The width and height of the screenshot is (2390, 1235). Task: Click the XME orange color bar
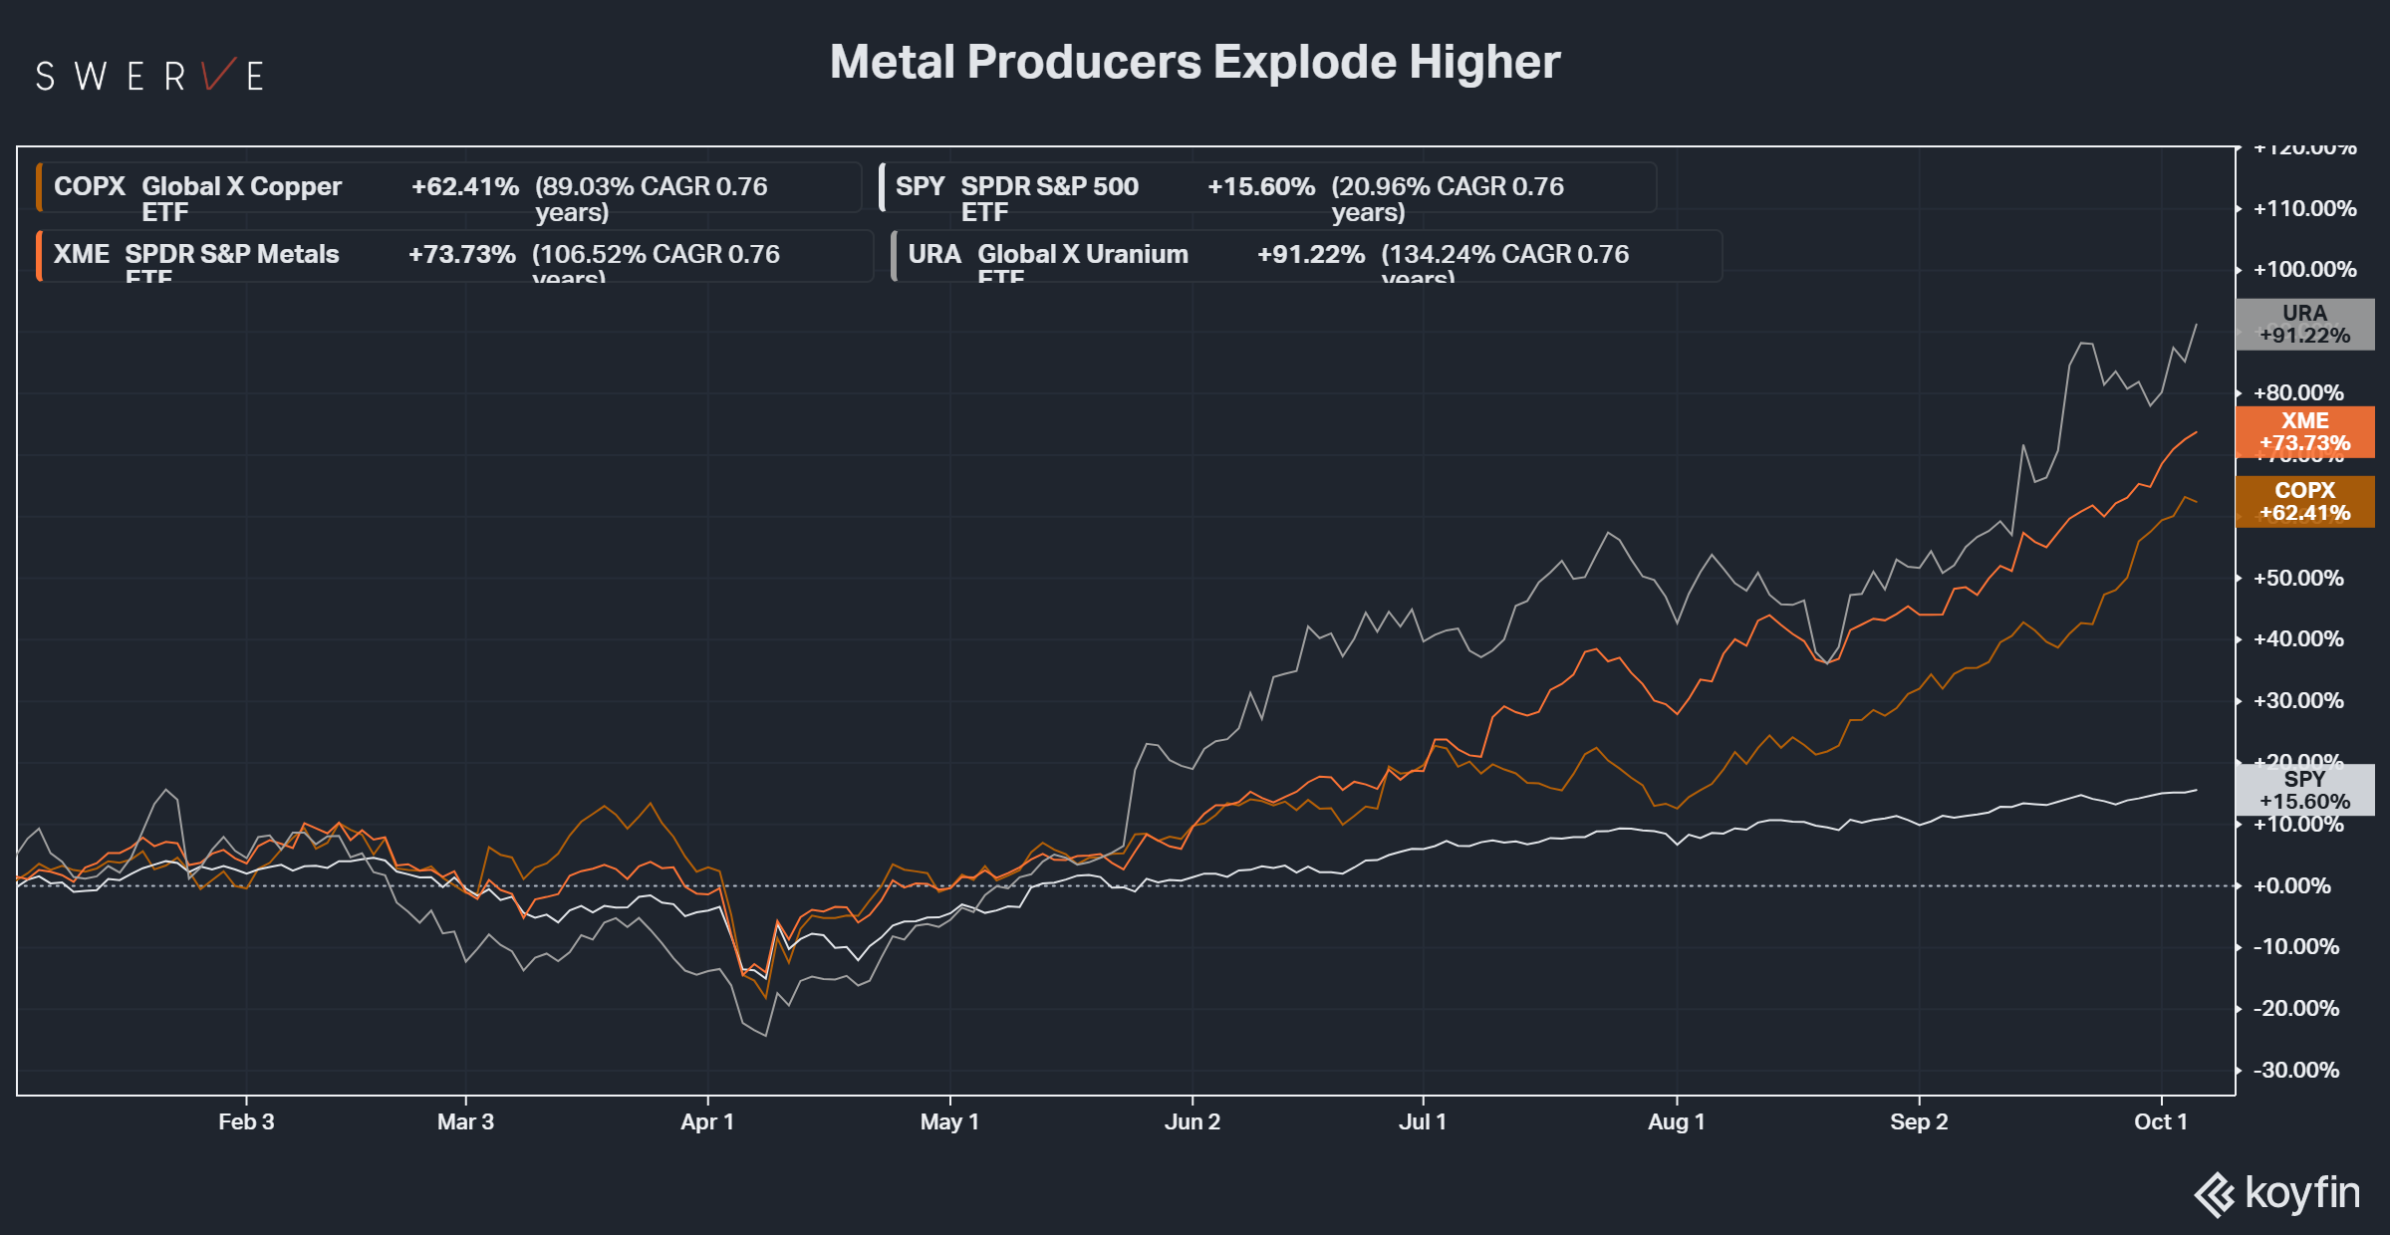pos(39,256)
